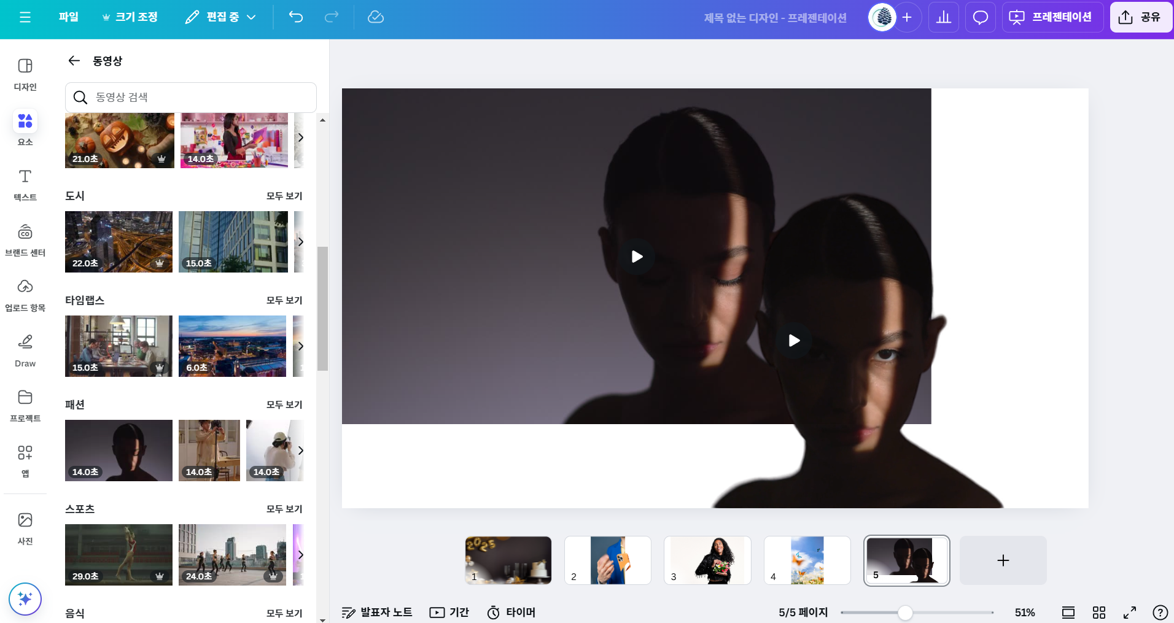Add a new page with plus button

pos(1003,560)
